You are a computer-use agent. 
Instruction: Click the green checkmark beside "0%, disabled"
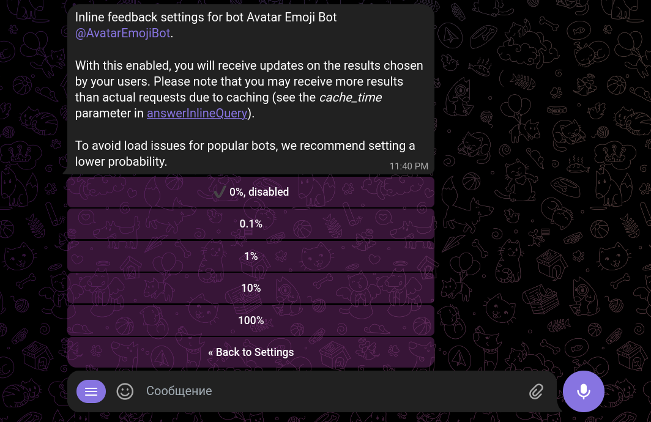coord(218,191)
